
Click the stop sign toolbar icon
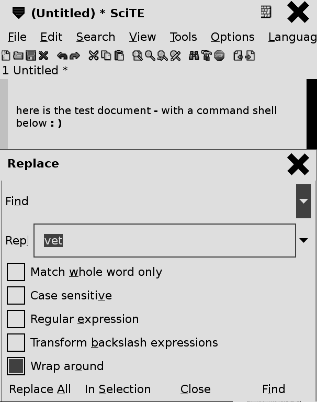coord(219,55)
